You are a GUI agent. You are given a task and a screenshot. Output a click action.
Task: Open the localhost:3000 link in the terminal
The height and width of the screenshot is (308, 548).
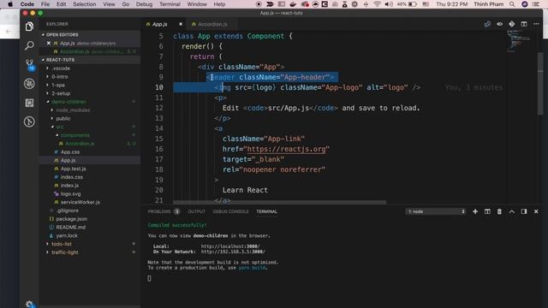click(x=230, y=246)
